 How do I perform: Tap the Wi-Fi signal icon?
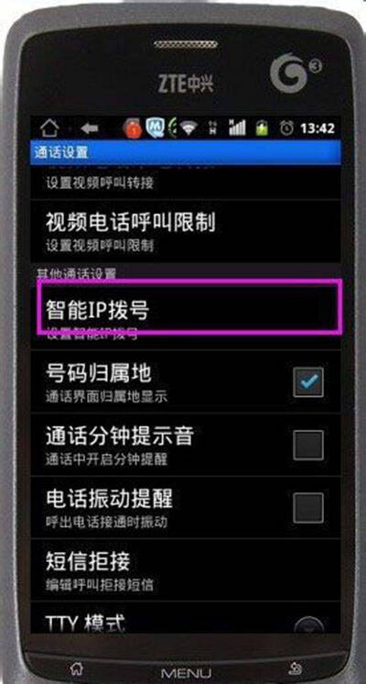click(x=188, y=127)
